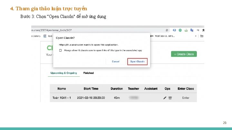Cancel the Open ClassIn dialog
Image resolution: width=232 pixels, height=130 pixels.
(x=116, y=61)
